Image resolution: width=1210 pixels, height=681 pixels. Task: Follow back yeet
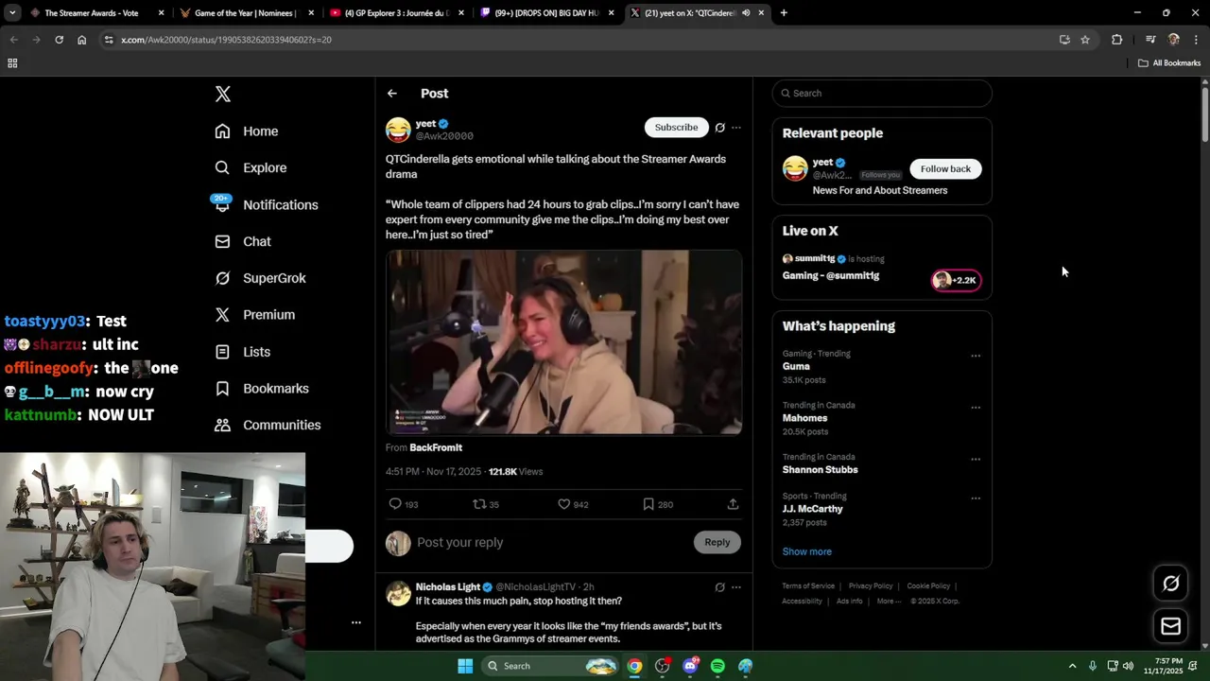tap(946, 168)
